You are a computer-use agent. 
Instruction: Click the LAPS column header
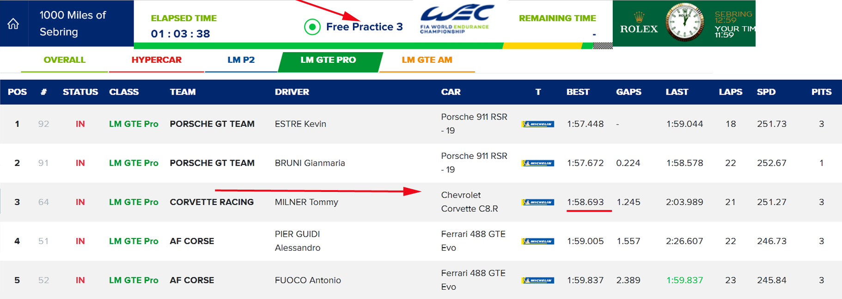point(730,92)
